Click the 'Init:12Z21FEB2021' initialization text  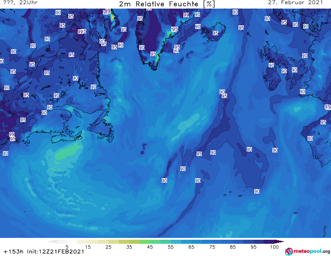[x=56, y=251]
